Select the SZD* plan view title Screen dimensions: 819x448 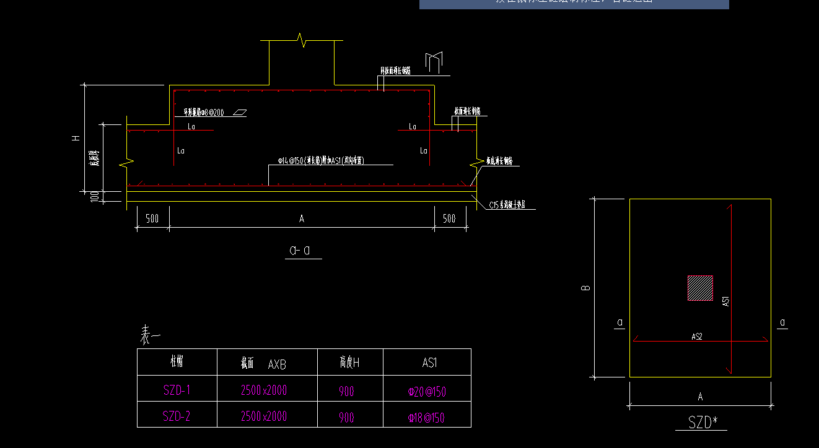point(703,422)
